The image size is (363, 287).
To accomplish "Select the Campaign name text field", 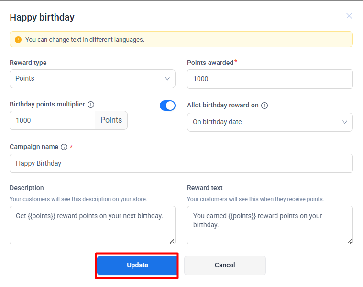I will tap(181, 163).
